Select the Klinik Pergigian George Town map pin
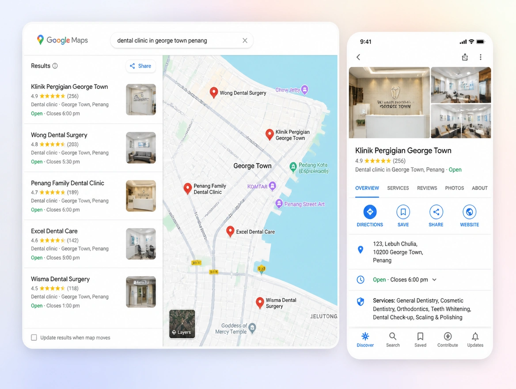The image size is (516, 389). point(269,134)
